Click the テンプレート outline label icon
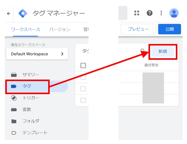This screenshot has width=187, height=144. pos(14,133)
